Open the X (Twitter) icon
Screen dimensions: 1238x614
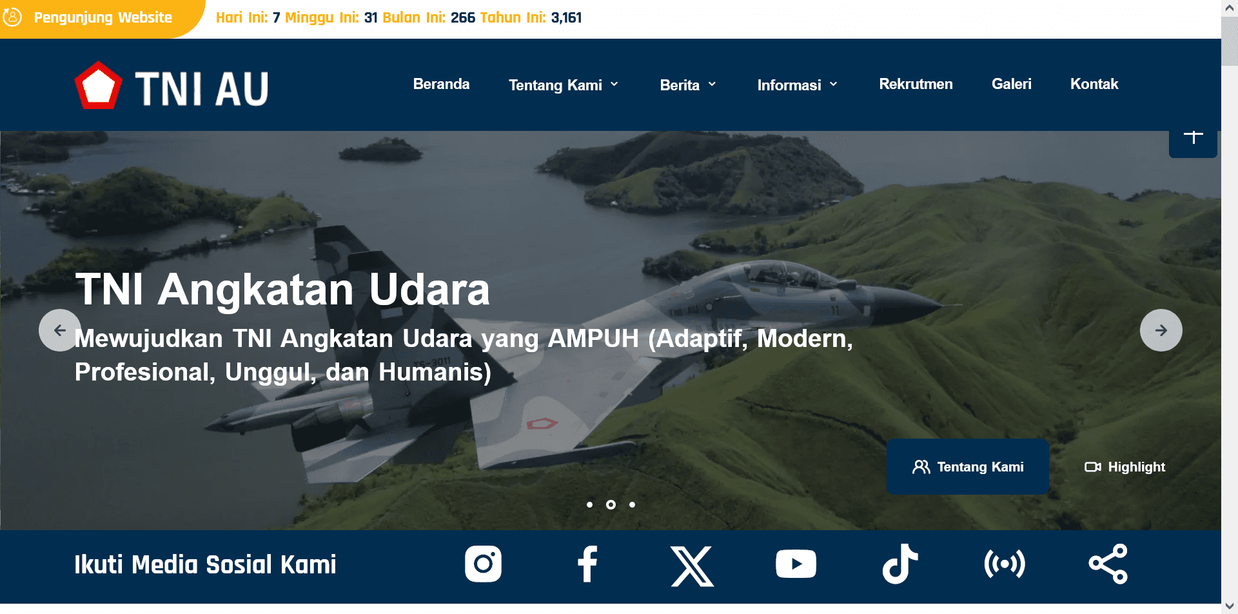pos(692,566)
